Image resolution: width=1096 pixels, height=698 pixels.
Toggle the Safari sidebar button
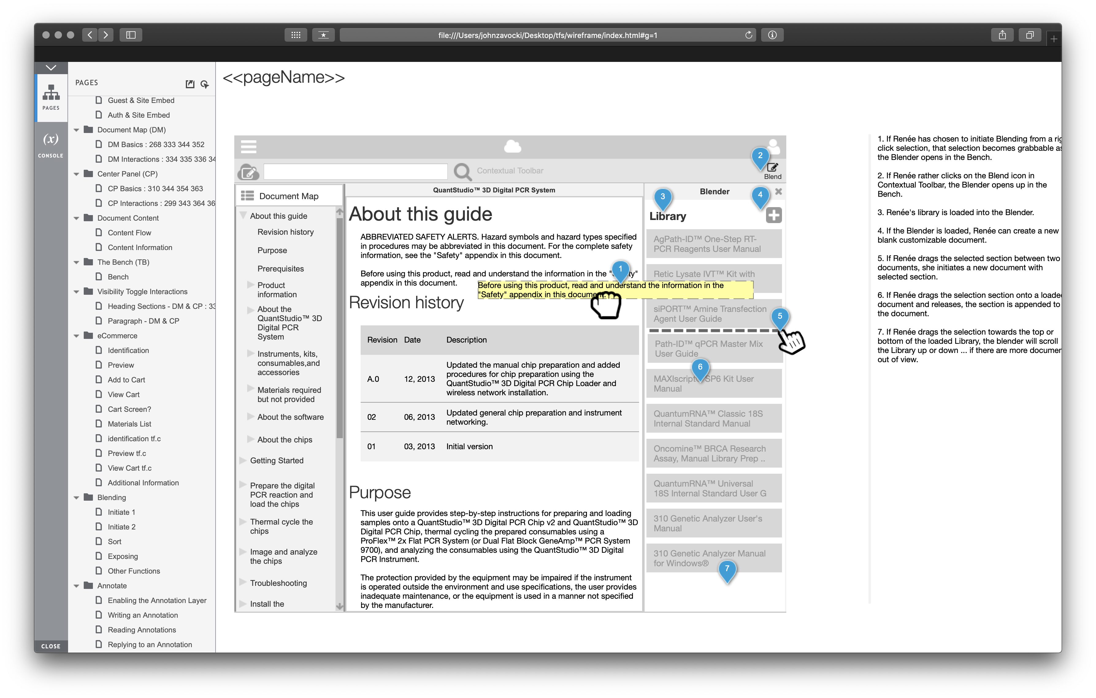coord(131,35)
